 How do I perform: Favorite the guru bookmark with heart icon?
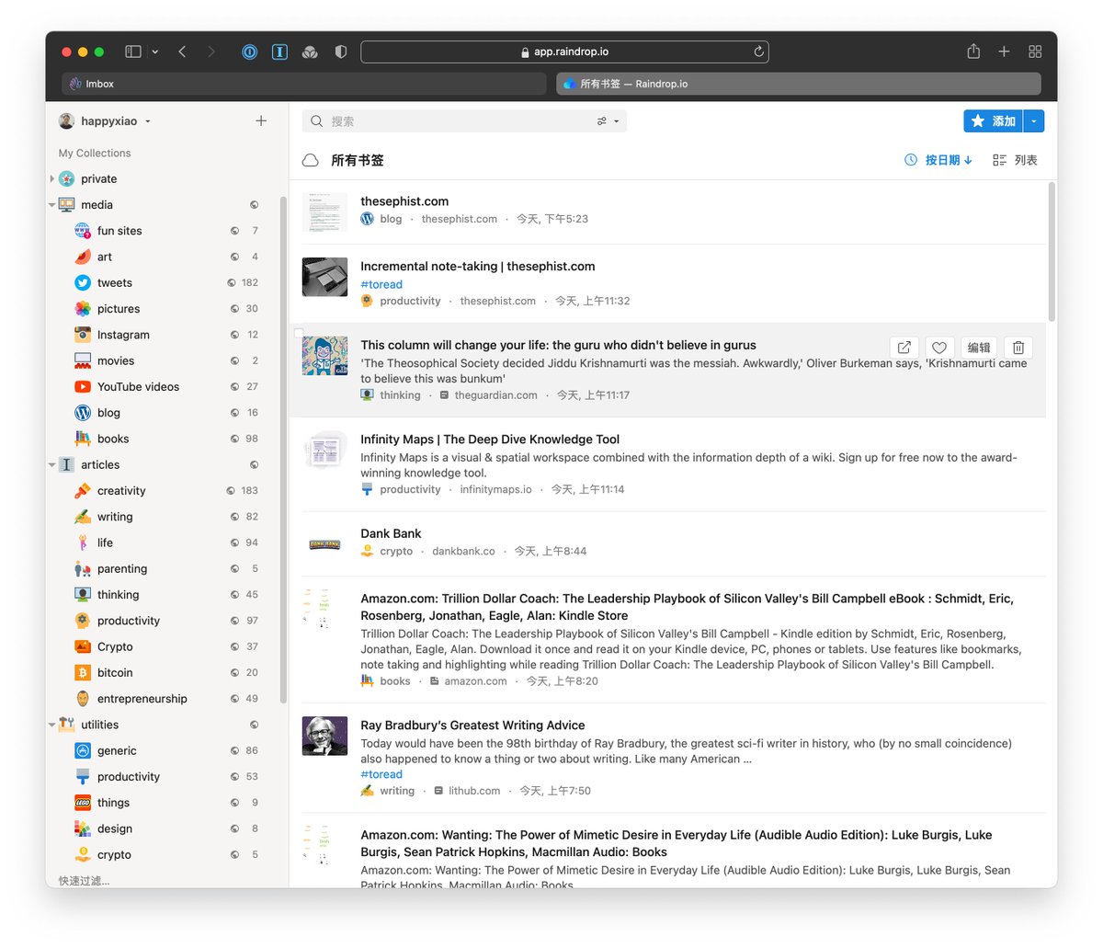coord(939,348)
